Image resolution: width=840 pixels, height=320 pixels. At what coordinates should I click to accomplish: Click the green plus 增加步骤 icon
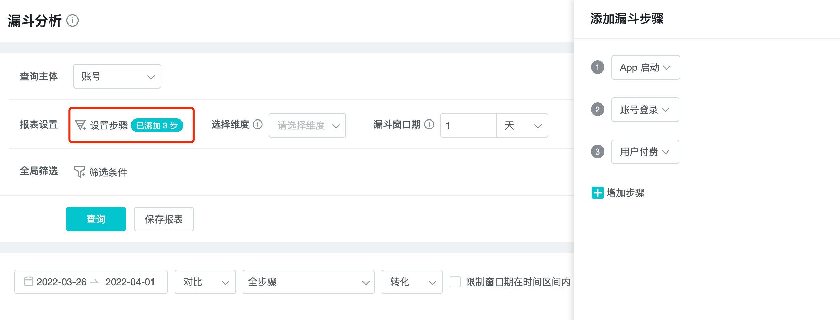(597, 193)
